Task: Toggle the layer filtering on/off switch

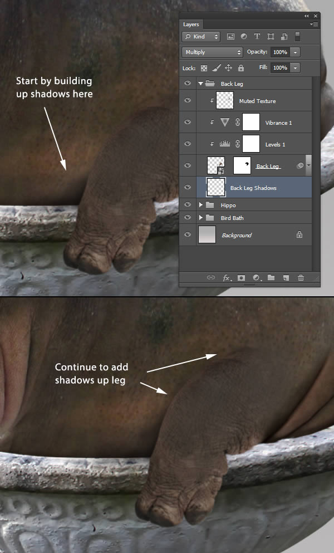Action: (298, 37)
